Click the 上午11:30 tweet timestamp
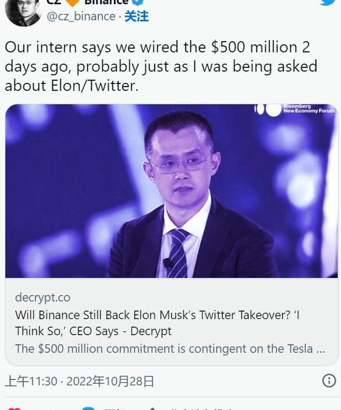Screen dimensions: 341x410 pyautogui.click(x=31, y=381)
